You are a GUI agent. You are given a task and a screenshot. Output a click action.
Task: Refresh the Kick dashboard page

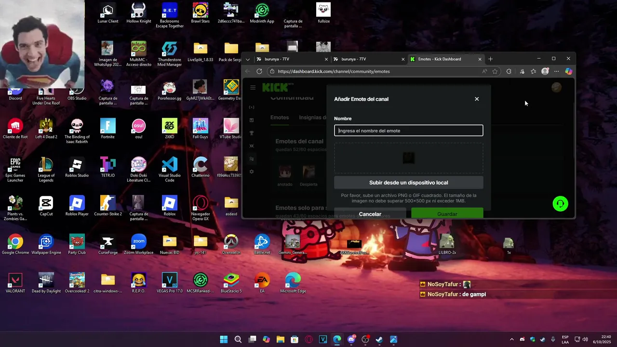[x=259, y=71]
